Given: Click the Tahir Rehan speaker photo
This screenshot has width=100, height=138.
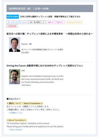Looking at the screenshot, I should pos(15,77).
